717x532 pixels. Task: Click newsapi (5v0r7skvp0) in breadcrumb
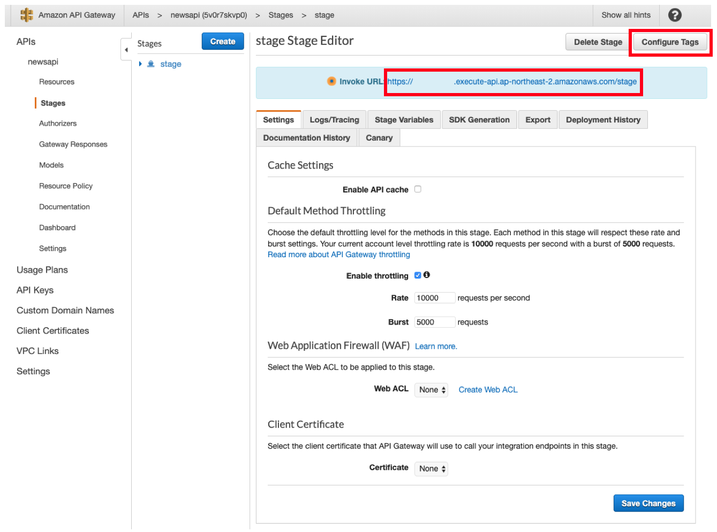pos(209,15)
